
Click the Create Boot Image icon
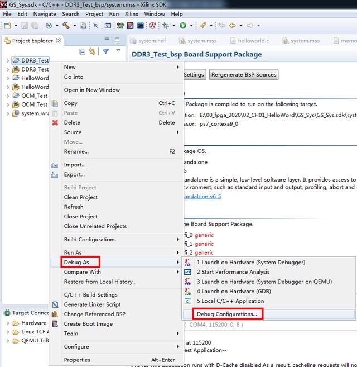tap(55, 323)
